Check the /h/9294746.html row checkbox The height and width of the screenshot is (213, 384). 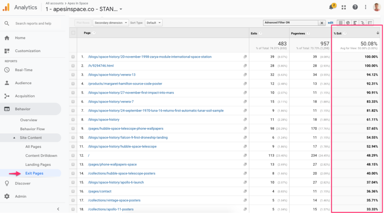pyautogui.click(x=73, y=66)
